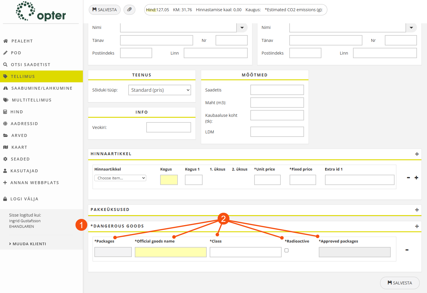The image size is (427, 293).
Task: Open the Sõiduki tüüp dropdown
Action: [x=160, y=90]
